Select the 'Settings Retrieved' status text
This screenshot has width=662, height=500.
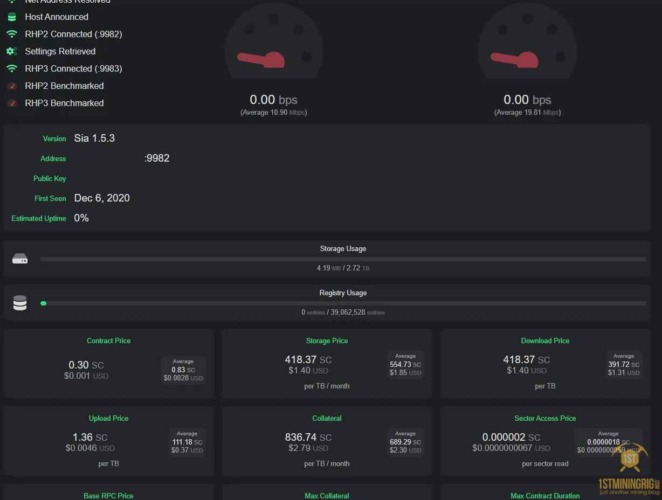[60, 51]
